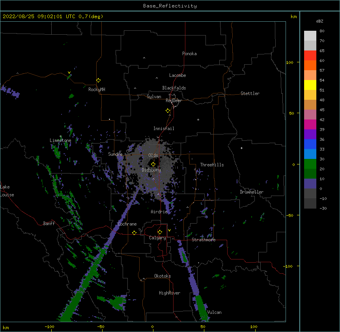Select the legend value -30
This screenshot has width=340, height=332.
click(x=323, y=208)
